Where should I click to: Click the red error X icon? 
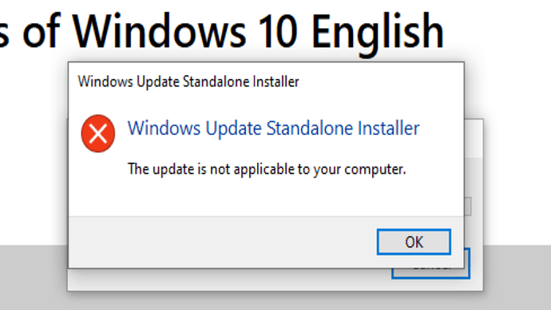click(98, 133)
